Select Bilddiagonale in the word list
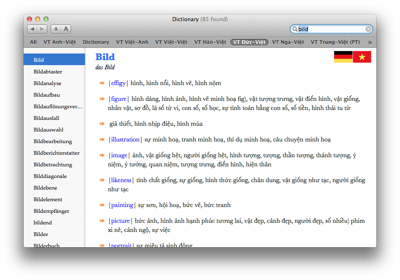The height and width of the screenshot is (280, 400). 54,176
